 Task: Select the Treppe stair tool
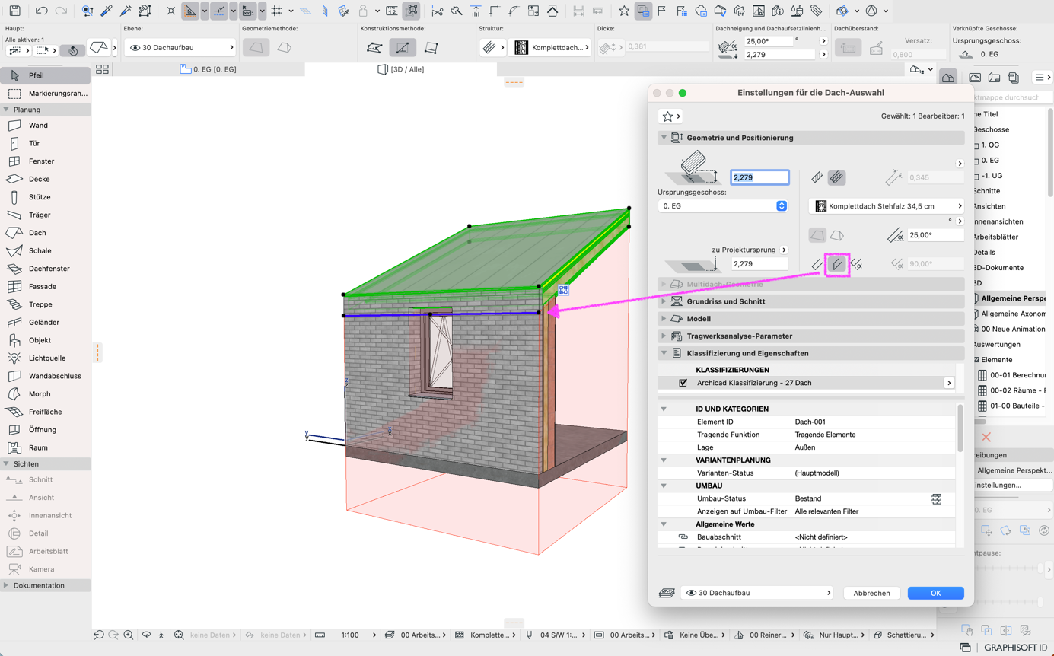coord(46,304)
